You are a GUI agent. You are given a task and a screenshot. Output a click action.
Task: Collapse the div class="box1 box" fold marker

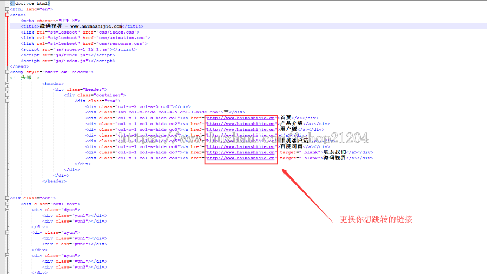click(7, 204)
